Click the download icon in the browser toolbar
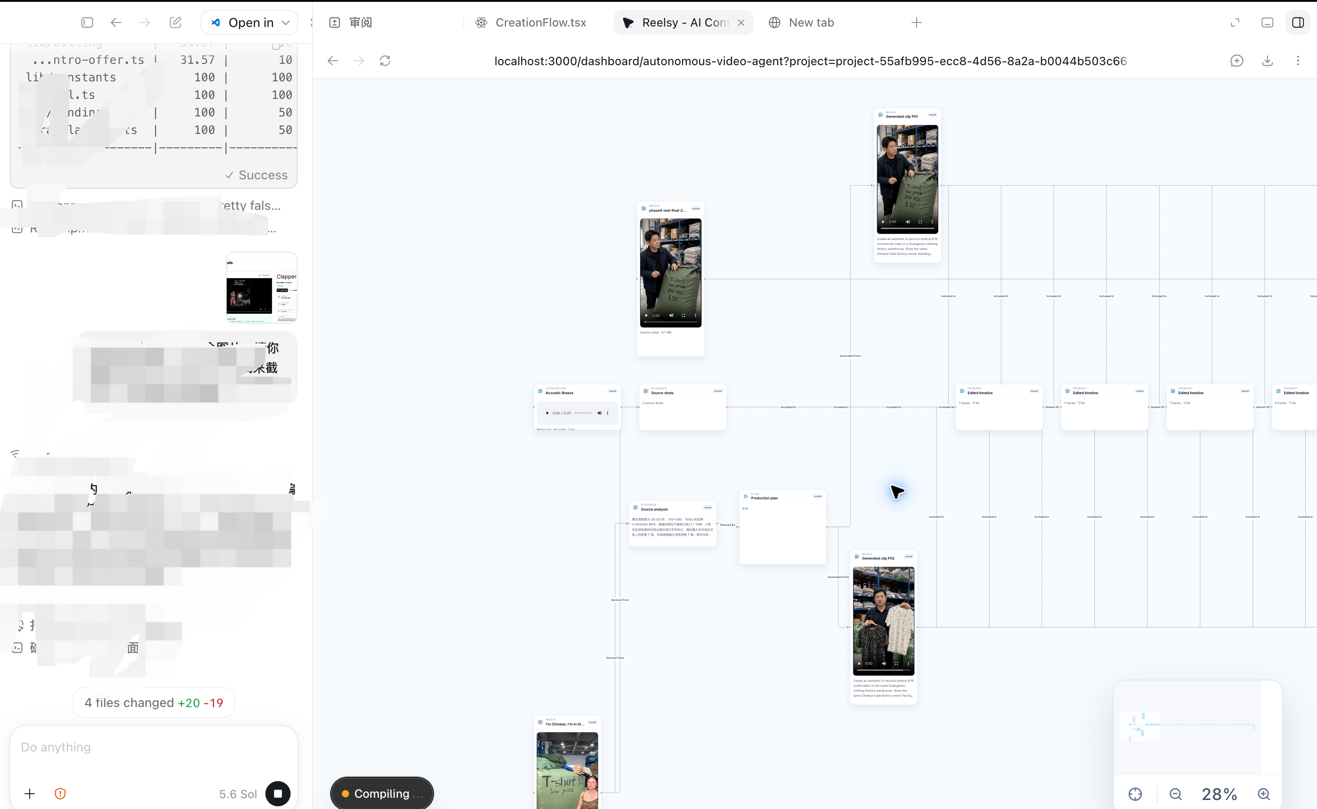Image resolution: width=1317 pixels, height=809 pixels. point(1267,61)
